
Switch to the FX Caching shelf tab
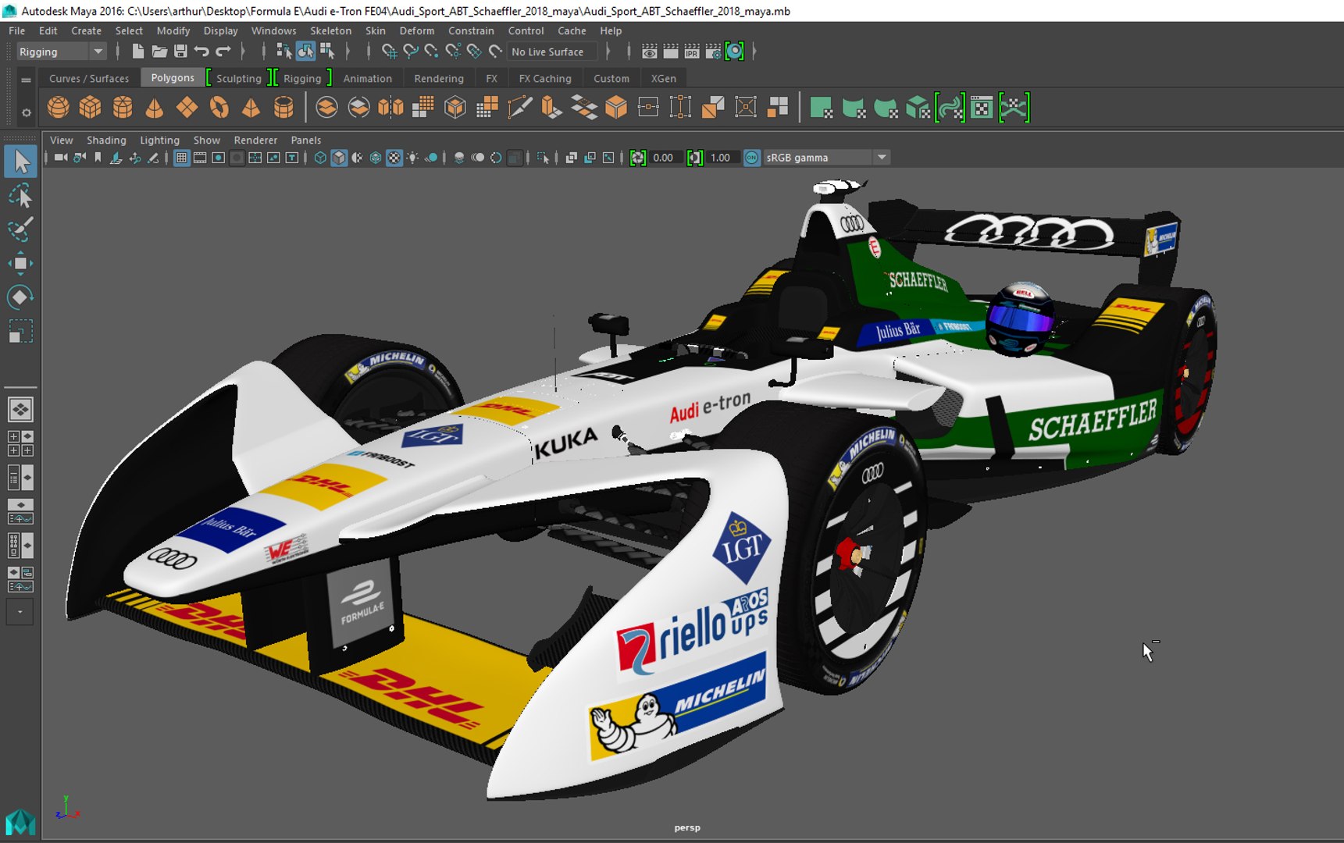point(545,78)
